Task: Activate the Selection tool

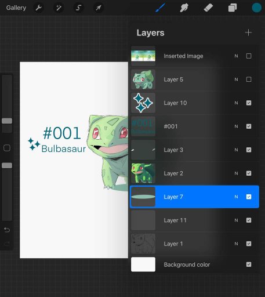Action: click(78, 8)
